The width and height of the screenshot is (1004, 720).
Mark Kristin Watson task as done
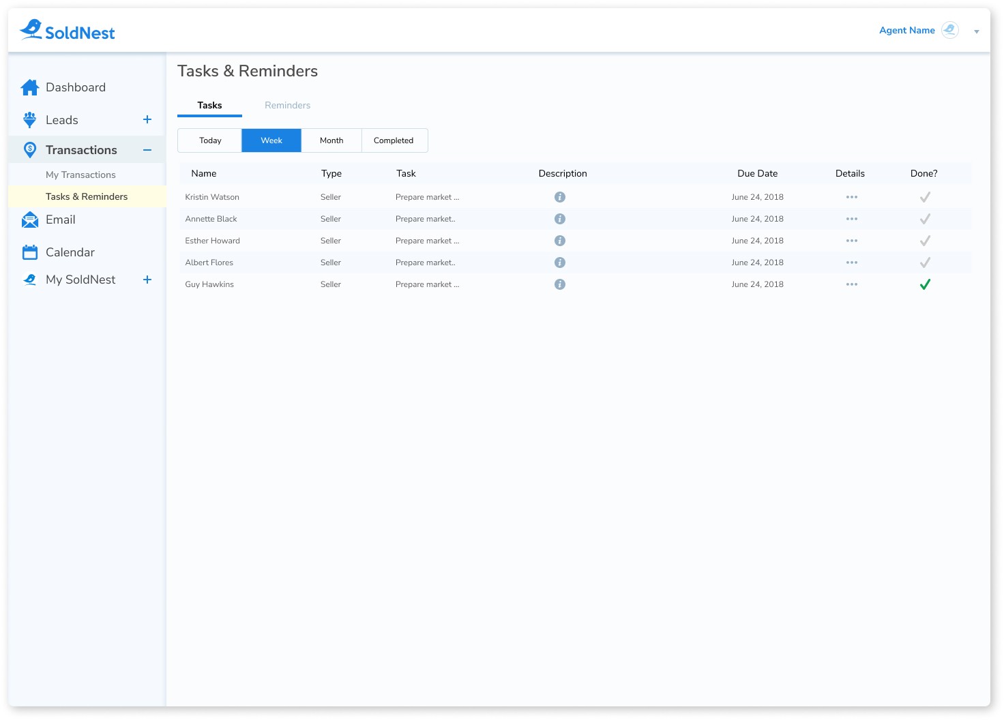tap(925, 197)
